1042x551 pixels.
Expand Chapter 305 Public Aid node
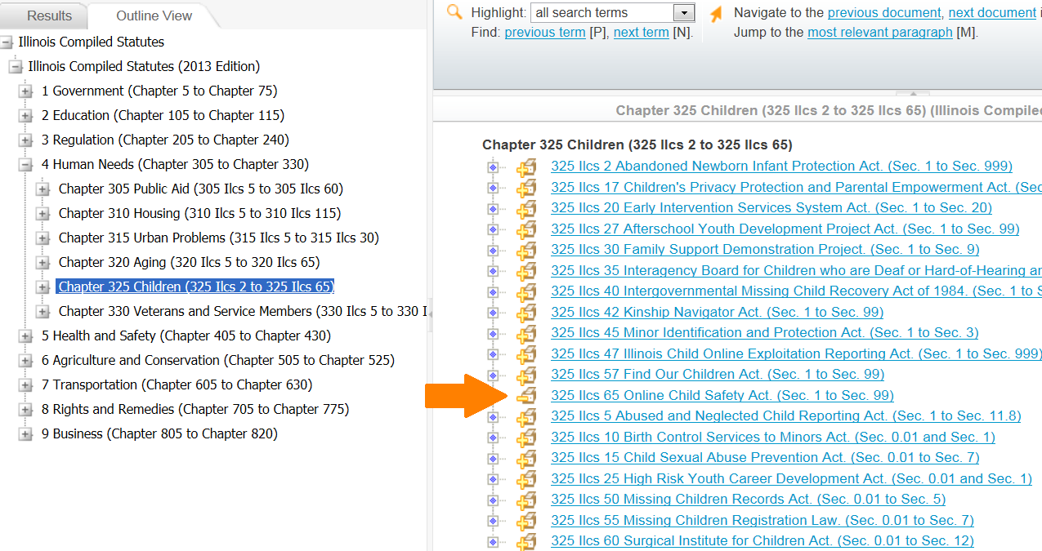point(43,189)
